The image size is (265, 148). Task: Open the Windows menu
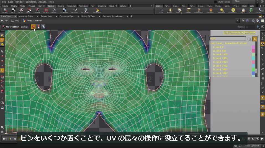tap(31, 2)
